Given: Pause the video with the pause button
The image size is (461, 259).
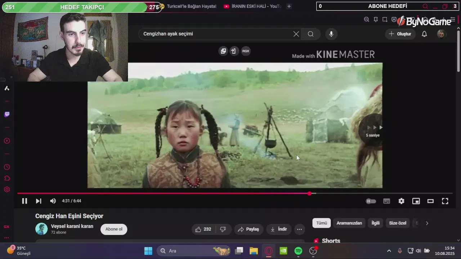Looking at the screenshot, I should click(x=24, y=201).
